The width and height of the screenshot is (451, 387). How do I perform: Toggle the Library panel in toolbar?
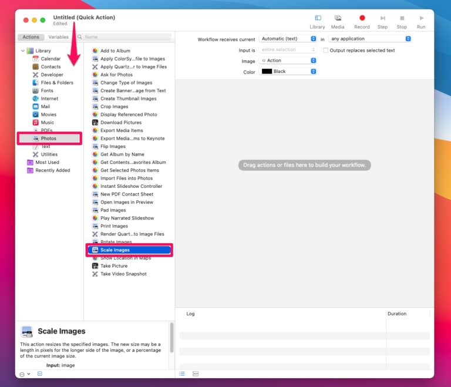(317, 22)
